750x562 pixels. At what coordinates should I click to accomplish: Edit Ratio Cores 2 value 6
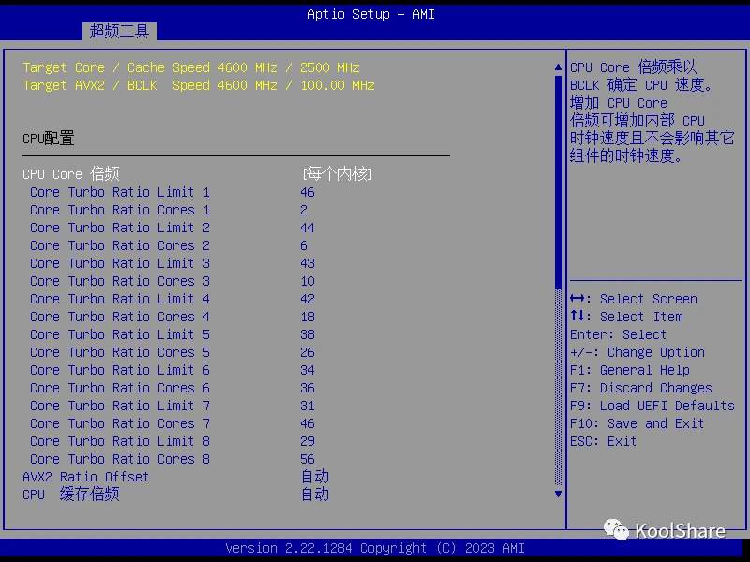(304, 245)
